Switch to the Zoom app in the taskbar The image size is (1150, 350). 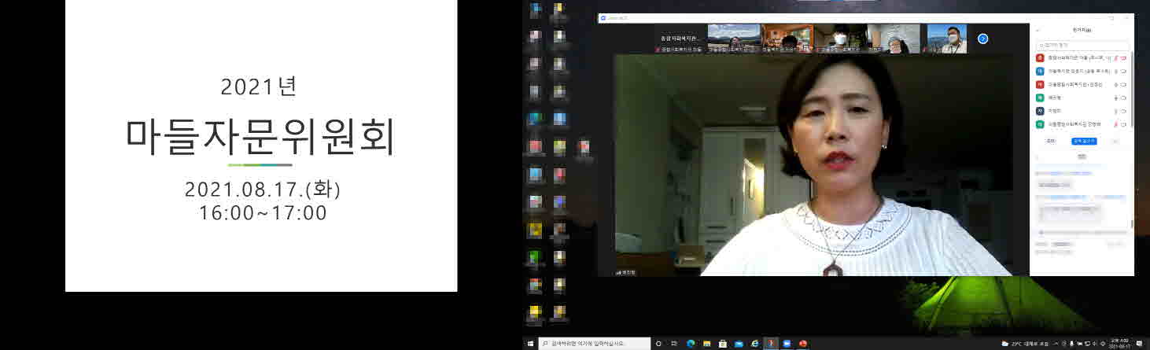[787, 344]
